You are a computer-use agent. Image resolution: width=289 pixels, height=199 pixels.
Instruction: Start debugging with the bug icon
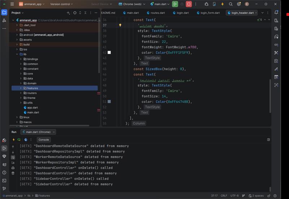pyautogui.click(x=206, y=4)
